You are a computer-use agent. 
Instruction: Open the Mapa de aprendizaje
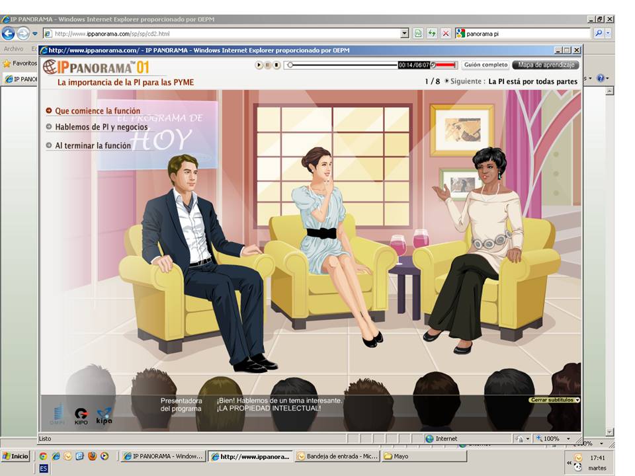[546, 65]
